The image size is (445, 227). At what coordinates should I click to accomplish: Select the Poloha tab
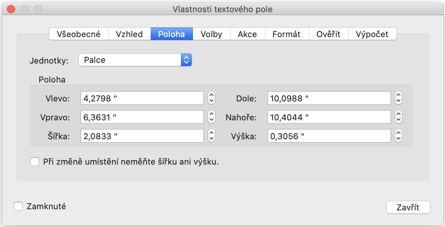(x=171, y=34)
